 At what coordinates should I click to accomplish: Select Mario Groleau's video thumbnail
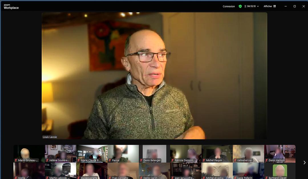[x=29, y=153]
